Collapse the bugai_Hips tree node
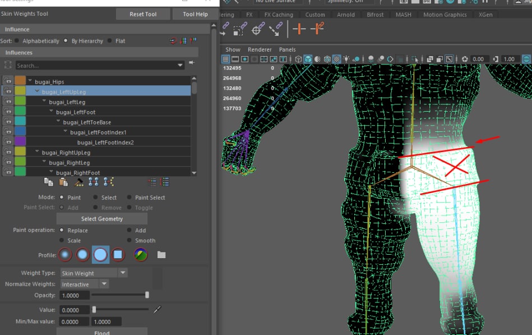532x335 pixels. point(30,80)
